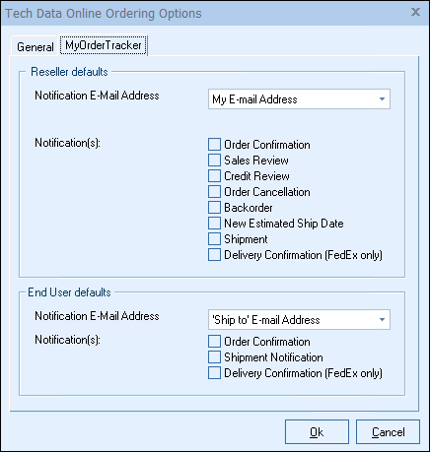Tick End User Delivery Confirmation (FedEx only)

click(214, 373)
